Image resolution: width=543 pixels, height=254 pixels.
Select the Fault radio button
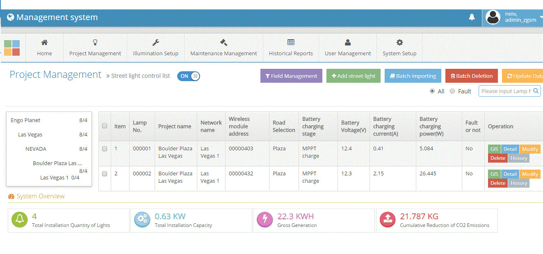(x=452, y=91)
